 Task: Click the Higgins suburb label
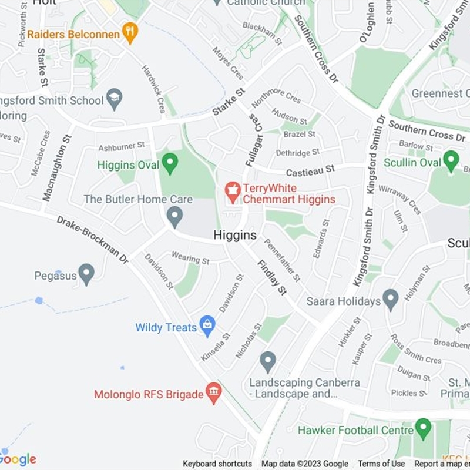click(x=235, y=235)
